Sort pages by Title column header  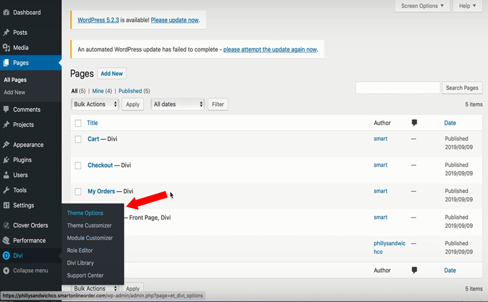pyautogui.click(x=92, y=123)
